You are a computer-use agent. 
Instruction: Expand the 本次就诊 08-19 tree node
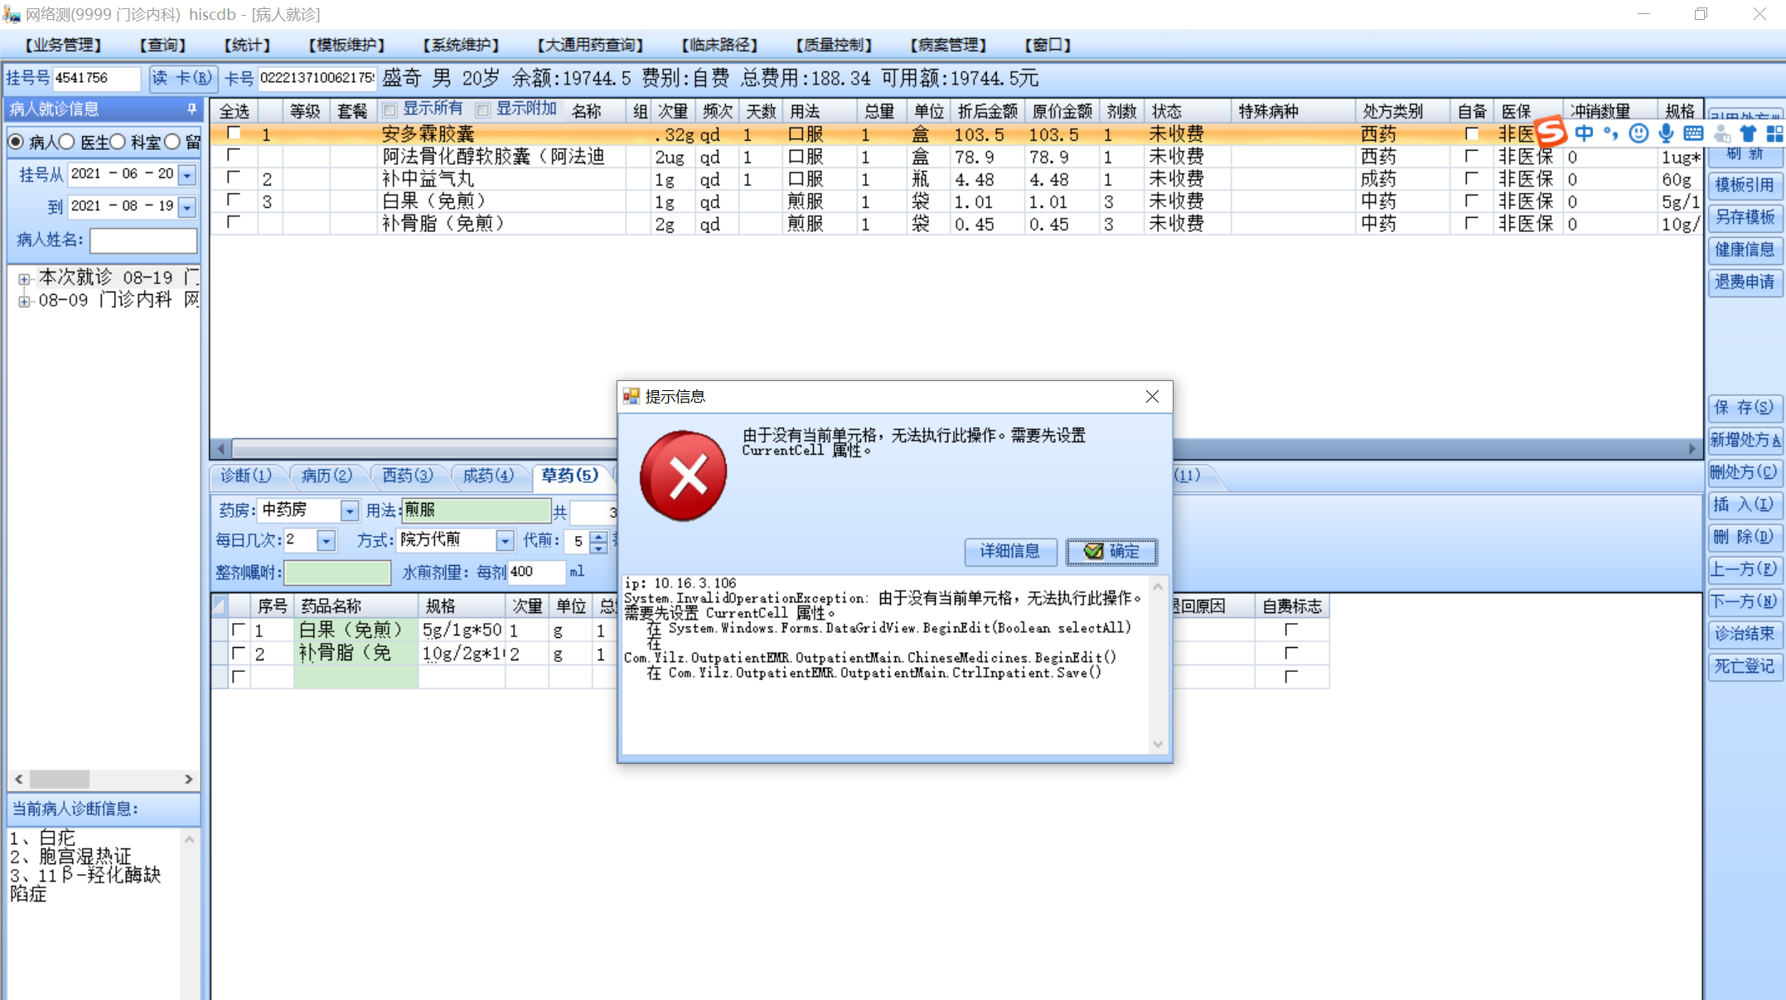coord(24,278)
